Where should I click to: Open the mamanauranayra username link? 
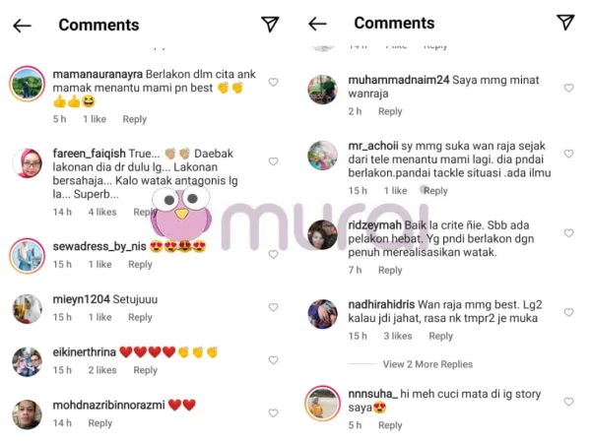pos(98,74)
